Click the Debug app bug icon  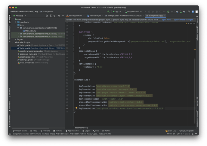click(x=156, y=11)
